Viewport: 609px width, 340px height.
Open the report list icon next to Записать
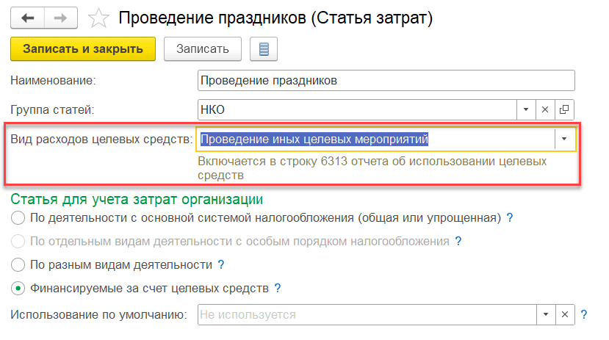click(264, 49)
